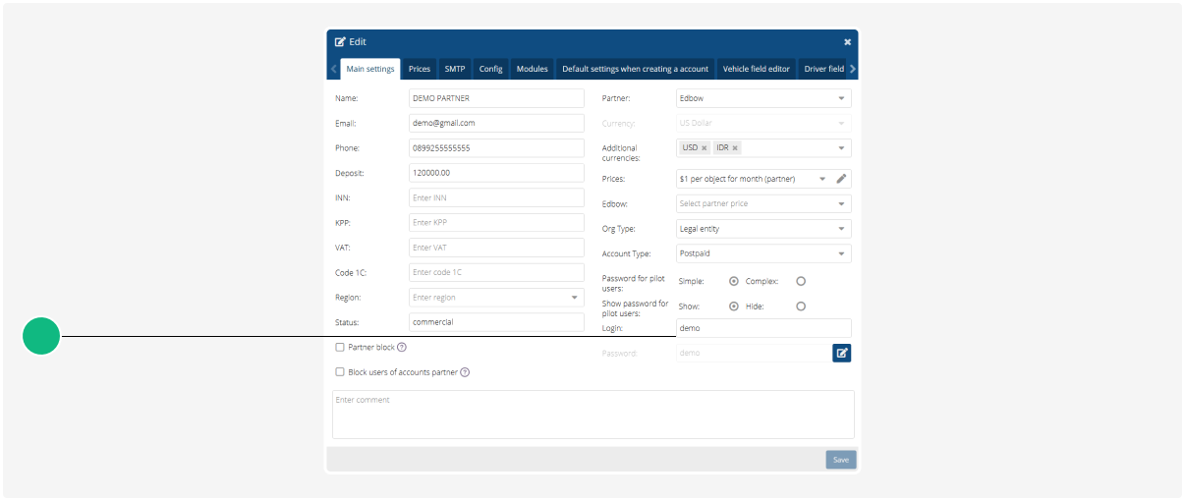The image size is (1185, 501).
Task: Choose Hide password for pilot users
Action: point(801,306)
